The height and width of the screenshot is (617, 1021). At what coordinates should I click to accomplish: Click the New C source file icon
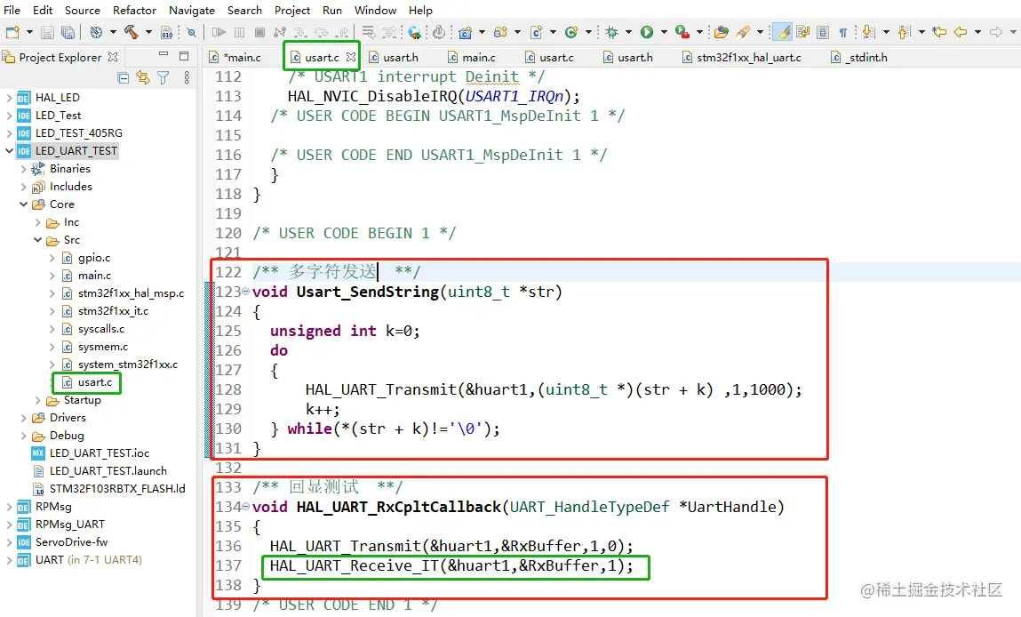click(x=537, y=32)
